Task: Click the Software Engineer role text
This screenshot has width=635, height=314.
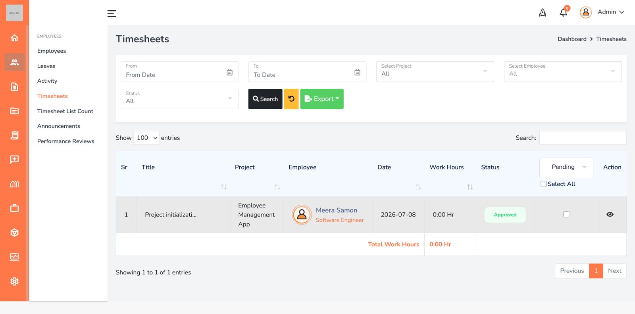Action: click(340, 220)
